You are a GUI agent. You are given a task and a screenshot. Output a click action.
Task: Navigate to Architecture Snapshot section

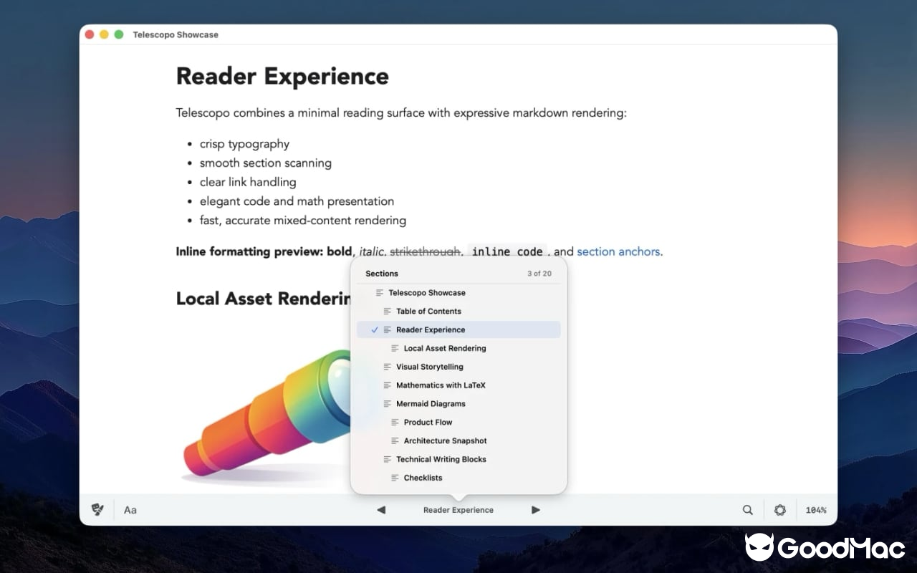445,441
